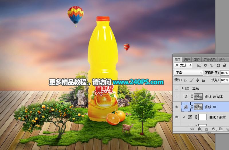This screenshot has width=229, height=150.
Task: Click the 高光 group folder icon
Action: (187, 88)
